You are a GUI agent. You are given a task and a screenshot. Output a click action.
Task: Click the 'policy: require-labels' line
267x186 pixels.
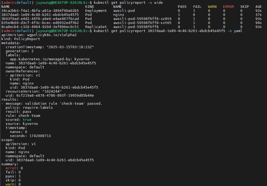29,108
